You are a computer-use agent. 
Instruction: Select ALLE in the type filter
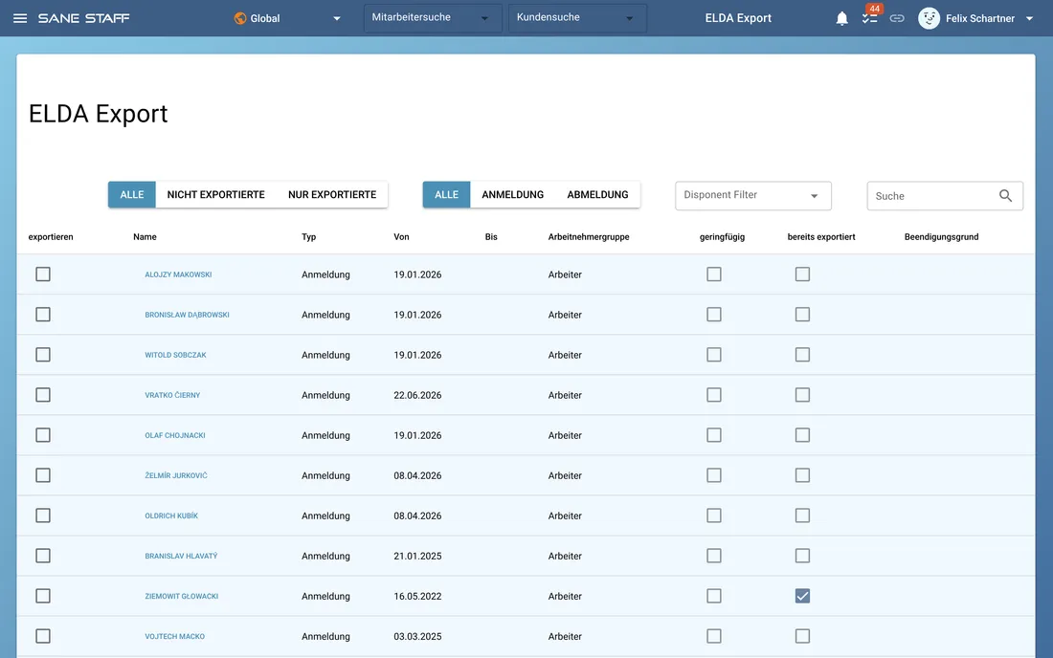[447, 194]
